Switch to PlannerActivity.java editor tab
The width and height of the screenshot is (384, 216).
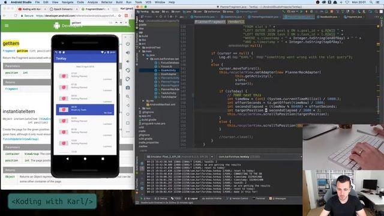[x=204, y=17]
